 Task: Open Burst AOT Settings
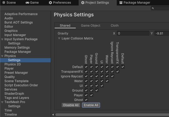point(19,23)
